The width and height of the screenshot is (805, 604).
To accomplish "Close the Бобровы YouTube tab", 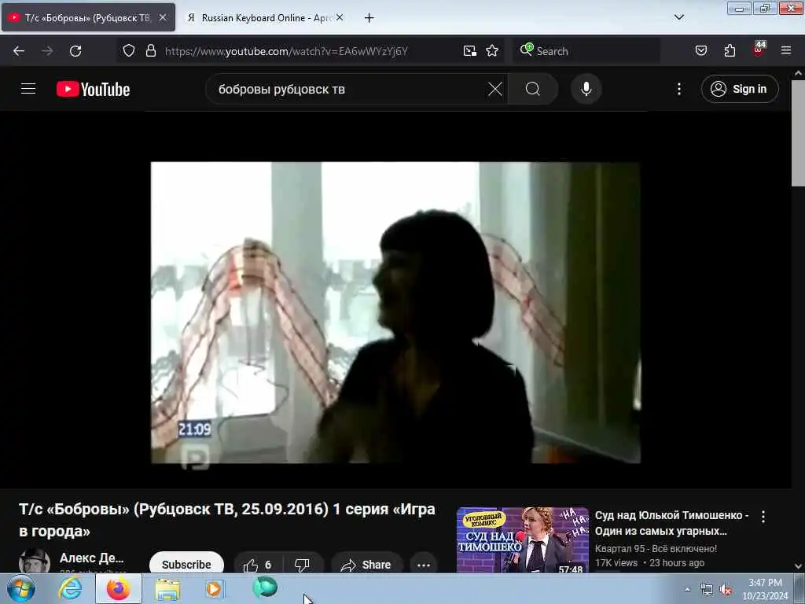I will 162,17.
